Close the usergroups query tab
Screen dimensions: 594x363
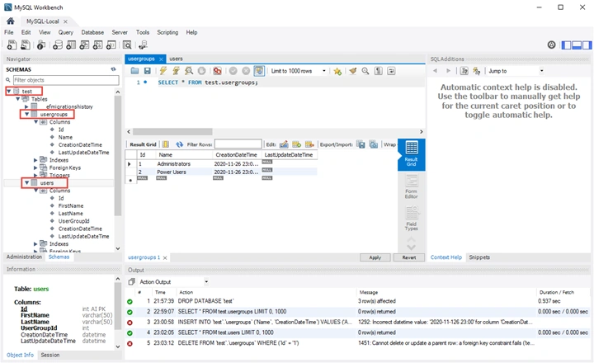point(161,59)
